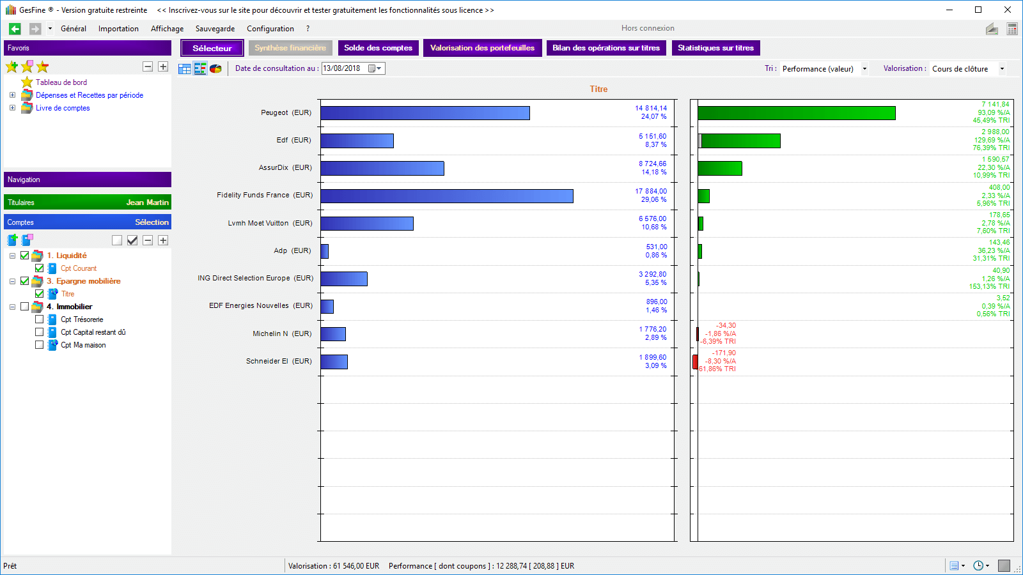This screenshot has height=575, width=1023.
Task: Switch to pie chart view icon
Action: coord(215,69)
